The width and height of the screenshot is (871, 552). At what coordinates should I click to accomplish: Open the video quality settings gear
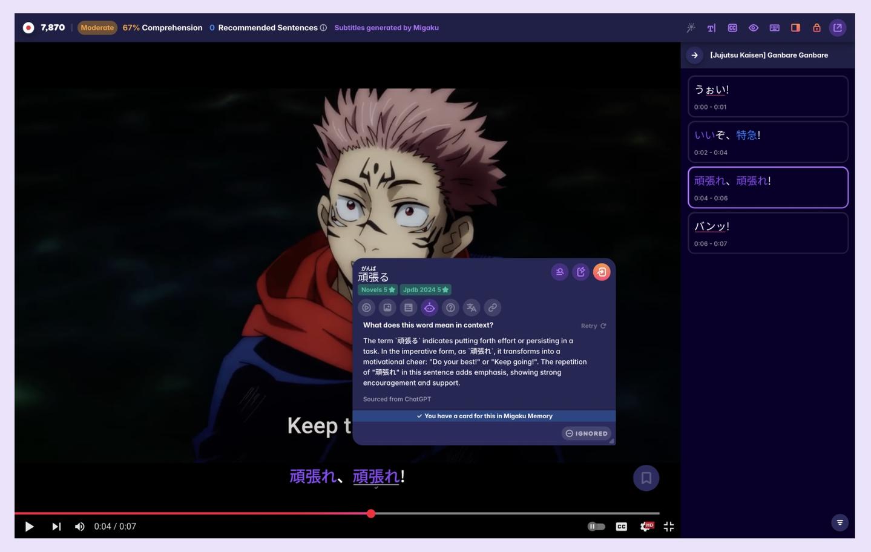(646, 527)
